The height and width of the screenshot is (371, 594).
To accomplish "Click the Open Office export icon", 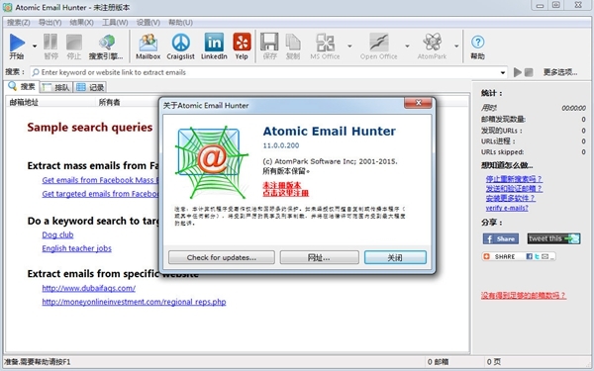I will pyautogui.click(x=378, y=42).
